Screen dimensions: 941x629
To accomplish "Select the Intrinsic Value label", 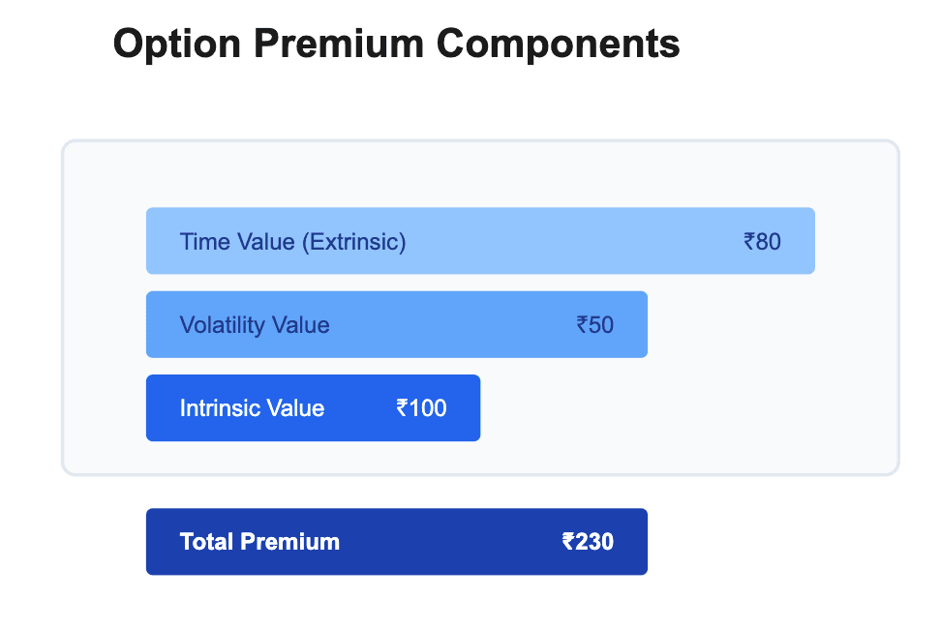I will [252, 408].
